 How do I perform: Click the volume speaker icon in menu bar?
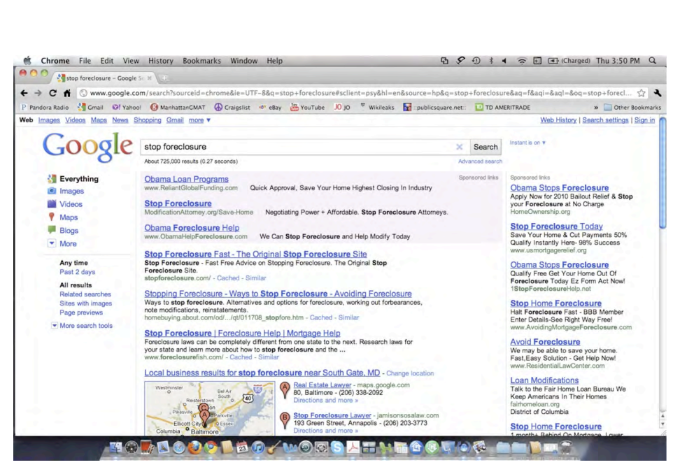click(x=504, y=61)
